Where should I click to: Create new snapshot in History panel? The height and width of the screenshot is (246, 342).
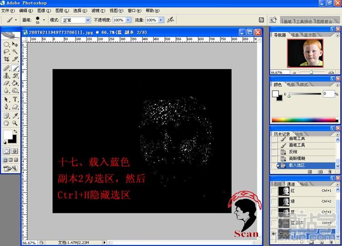pos(320,172)
